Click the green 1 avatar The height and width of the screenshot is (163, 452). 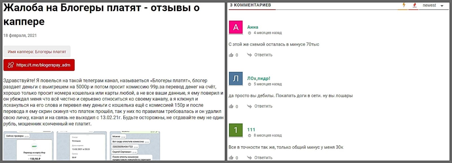236,130
